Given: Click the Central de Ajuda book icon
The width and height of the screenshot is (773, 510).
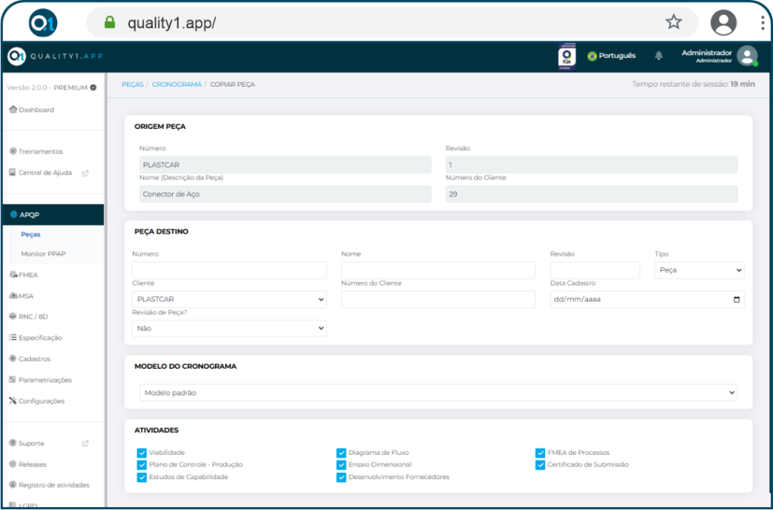Looking at the screenshot, I should [x=13, y=173].
